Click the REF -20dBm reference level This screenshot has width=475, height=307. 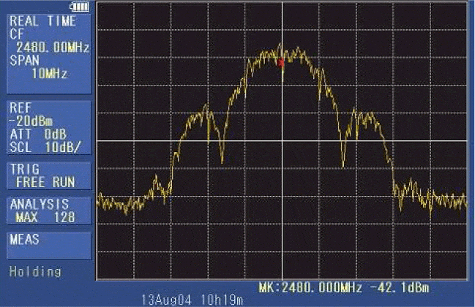click(31, 115)
